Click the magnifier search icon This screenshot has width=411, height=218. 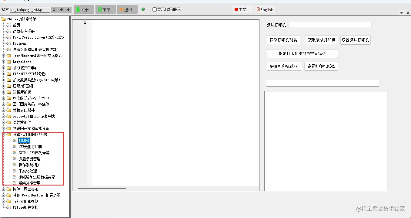click(54, 9)
